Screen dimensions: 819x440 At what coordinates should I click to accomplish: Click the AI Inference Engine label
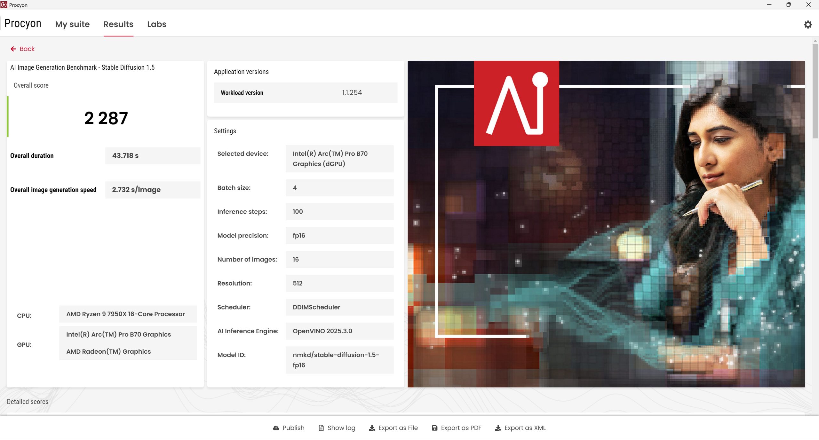point(248,331)
